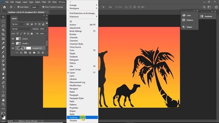Open the Layers panel options menu
219x123 pixels.
(47, 18)
